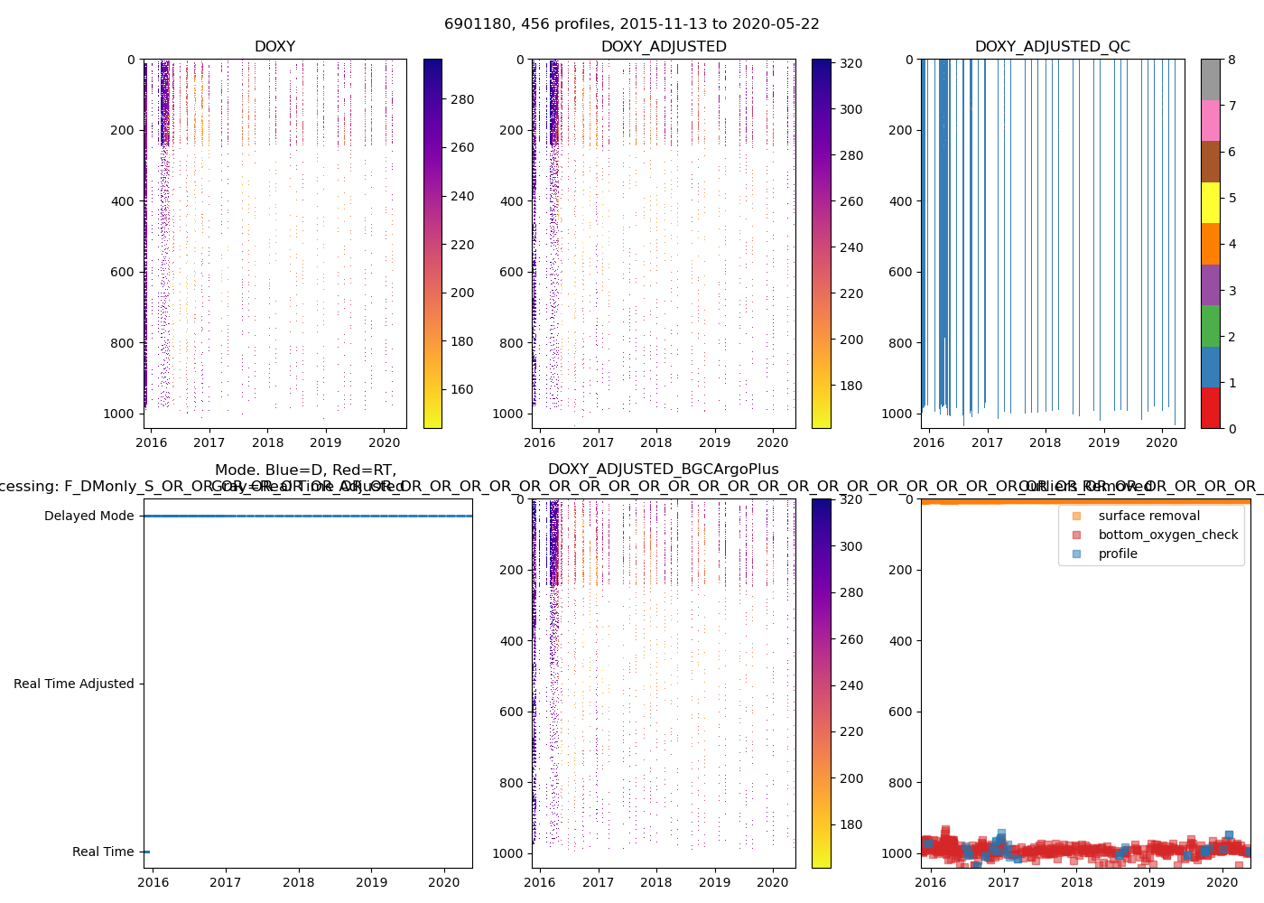Click the blue profile legend marker
The width and height of the screenshot is (1264, 903).
point(1076,554)
